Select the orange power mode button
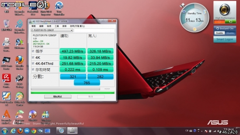The height and width of the screenshot is (135, 240). tap(219, 22)
